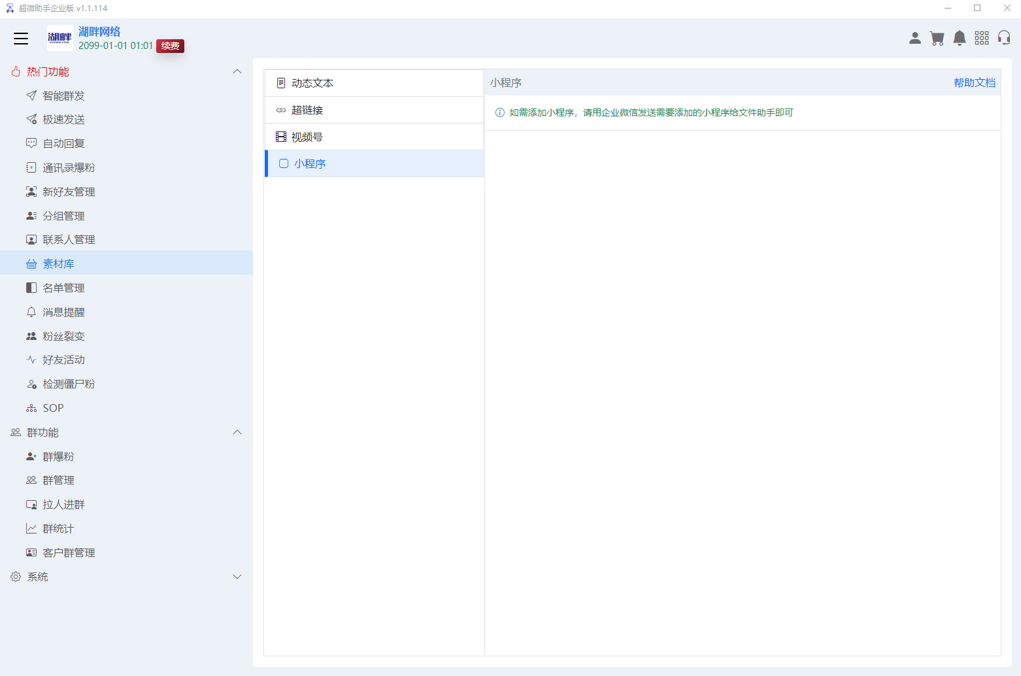This screenshot has height=676, width=1021.
Task: Open the 帮助文档 help link
Action: click(x=974, y=82)
